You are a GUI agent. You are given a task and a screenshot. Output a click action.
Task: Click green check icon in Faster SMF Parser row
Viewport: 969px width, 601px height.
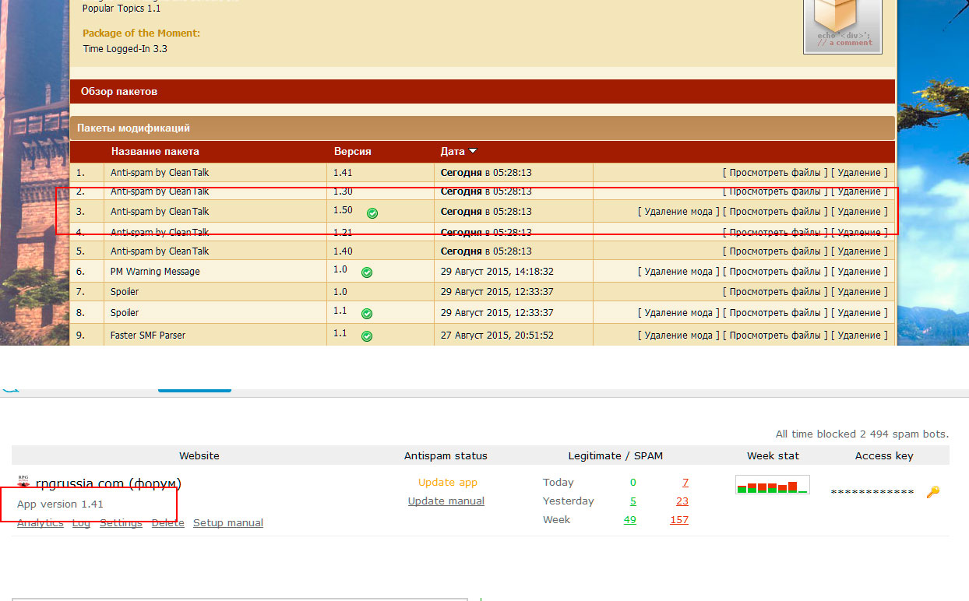click(x=367, y=336)
